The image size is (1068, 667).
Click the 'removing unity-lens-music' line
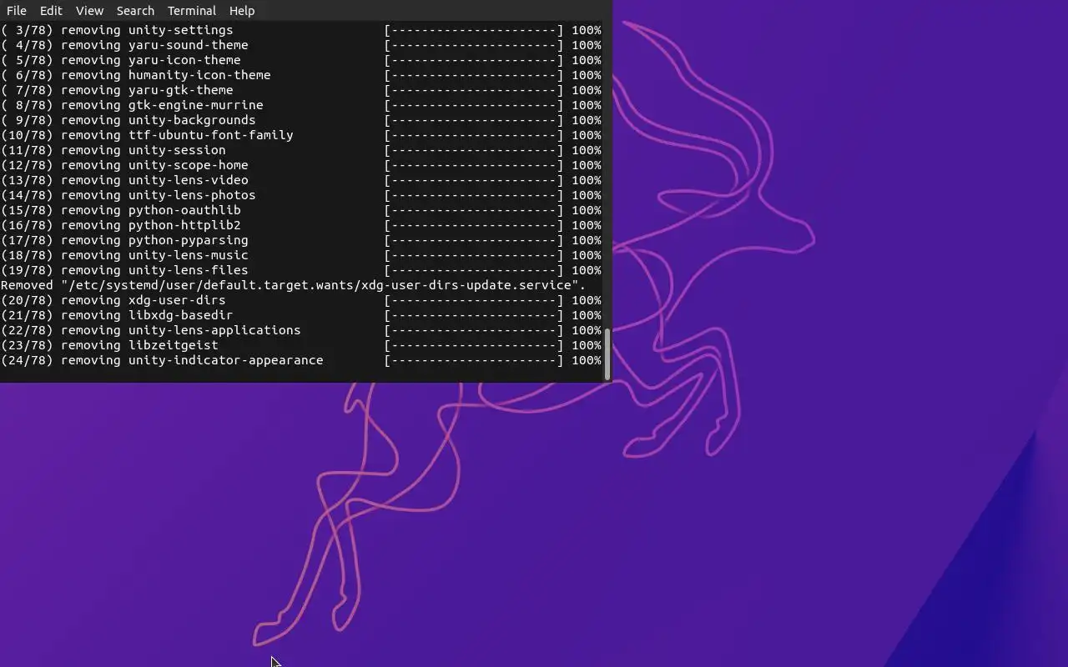[300, 255]
